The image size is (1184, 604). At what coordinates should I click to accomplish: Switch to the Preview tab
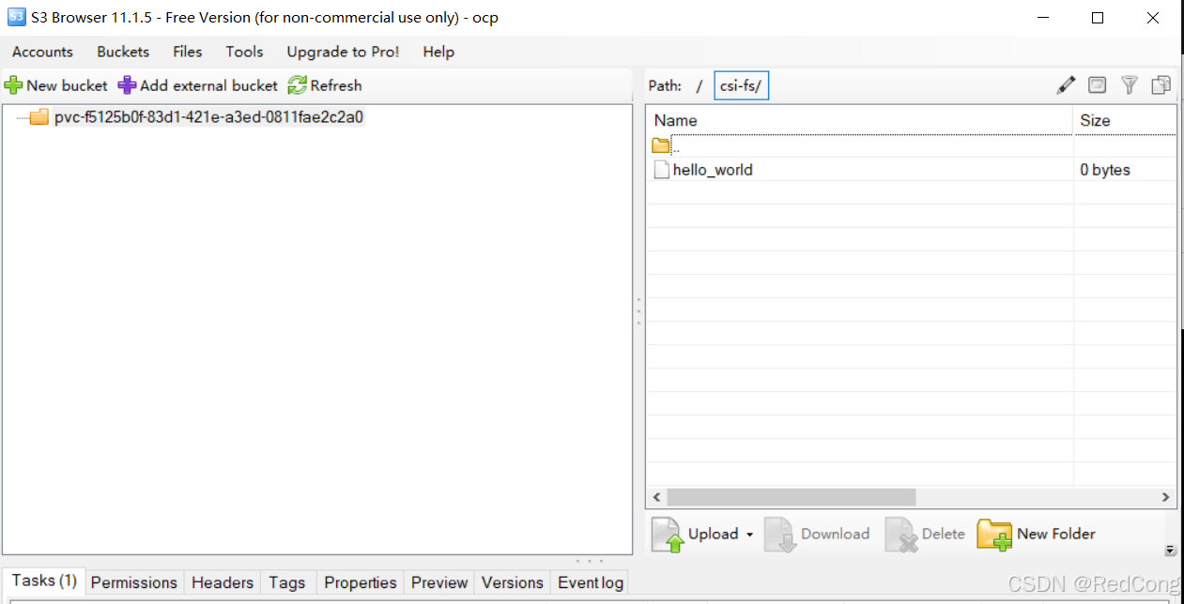click(x=439, y=582)
